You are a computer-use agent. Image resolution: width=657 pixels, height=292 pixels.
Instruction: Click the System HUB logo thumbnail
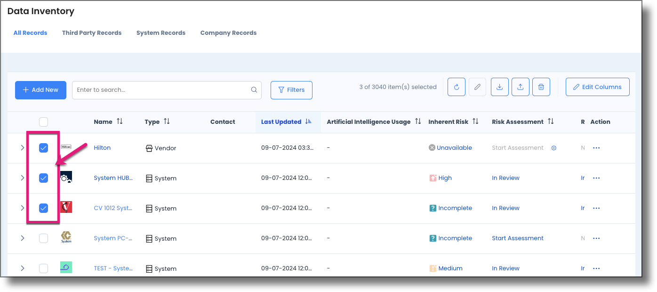pyautogui.click(x=66, y=177)
